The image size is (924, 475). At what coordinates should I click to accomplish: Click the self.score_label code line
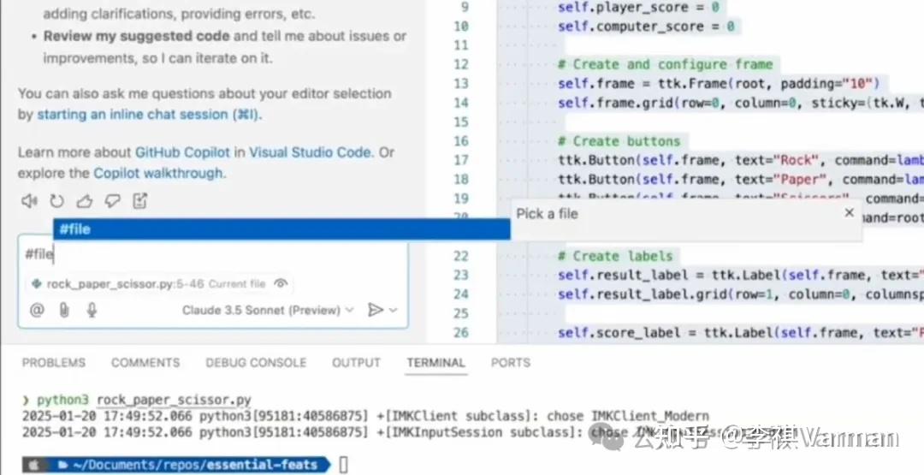(x=740, y=332)
